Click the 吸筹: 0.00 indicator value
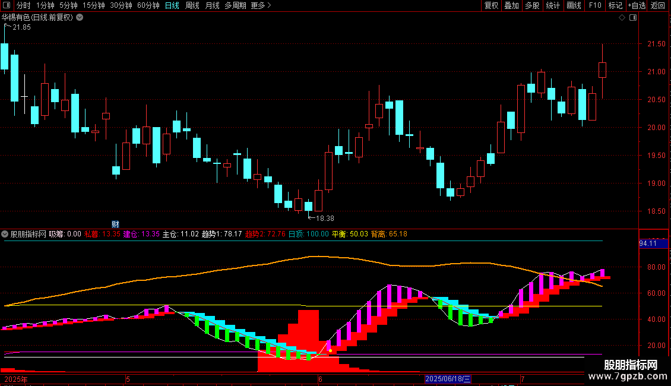Screen dimensions: 671x386 pos(65,234)
